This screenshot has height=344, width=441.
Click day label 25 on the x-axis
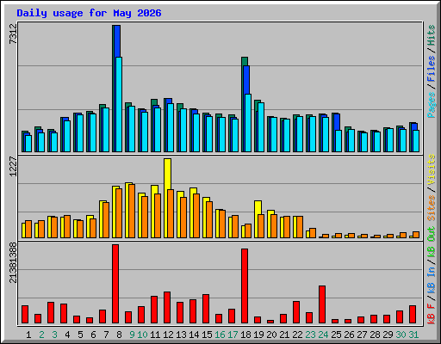[x=336, y=335]
